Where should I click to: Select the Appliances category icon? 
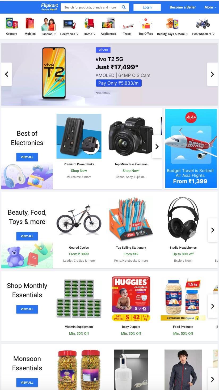[108, 23]
